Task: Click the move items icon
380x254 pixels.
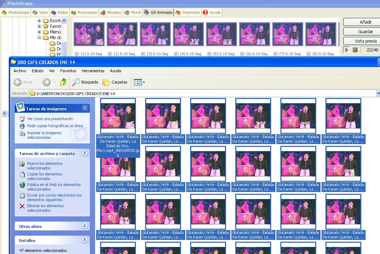Action: [x=22, y=164]
